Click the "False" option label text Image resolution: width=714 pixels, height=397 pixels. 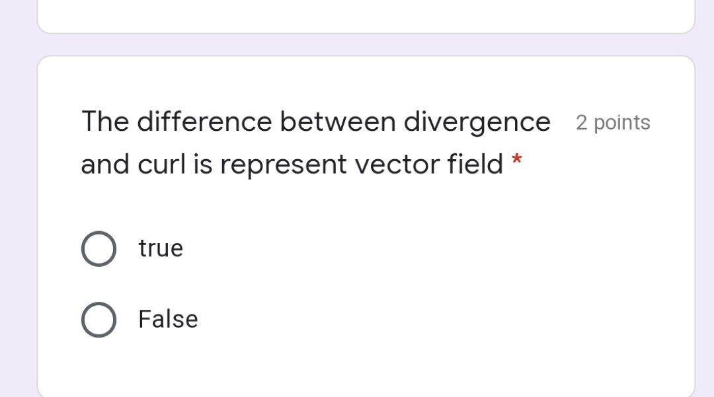click(168, 319)
